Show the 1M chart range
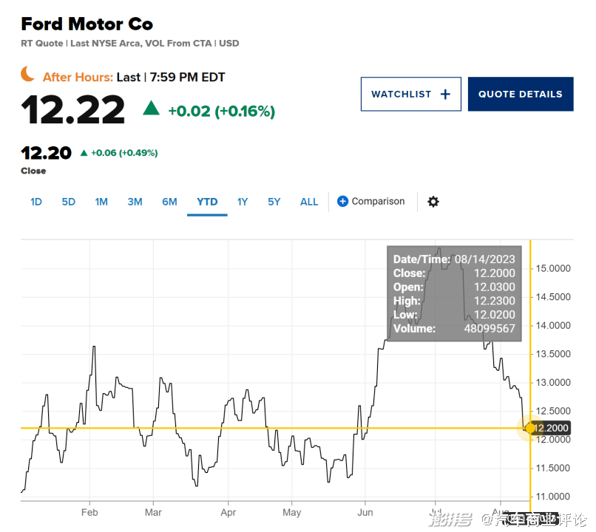 tap(101, 202)
